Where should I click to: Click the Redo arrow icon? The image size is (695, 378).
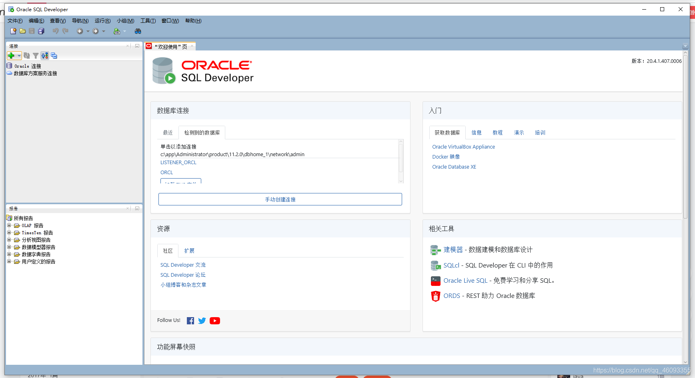coord(65,31)
